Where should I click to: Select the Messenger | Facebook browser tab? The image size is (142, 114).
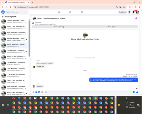[17, 2]
